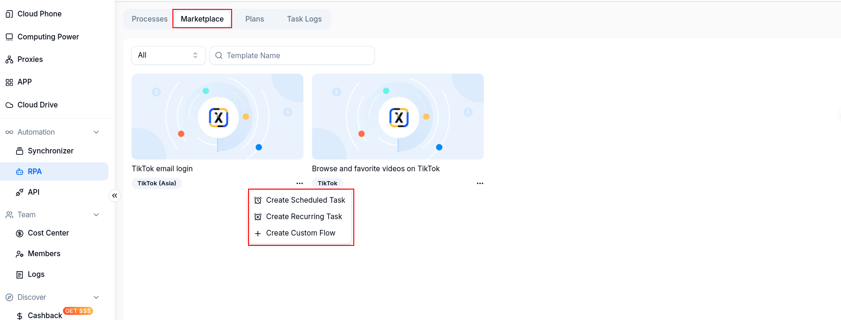The height and width of the screenshot is (320, 841).
Task: Open the TikTok email login template thumbnail
Action: coord(218,116)
